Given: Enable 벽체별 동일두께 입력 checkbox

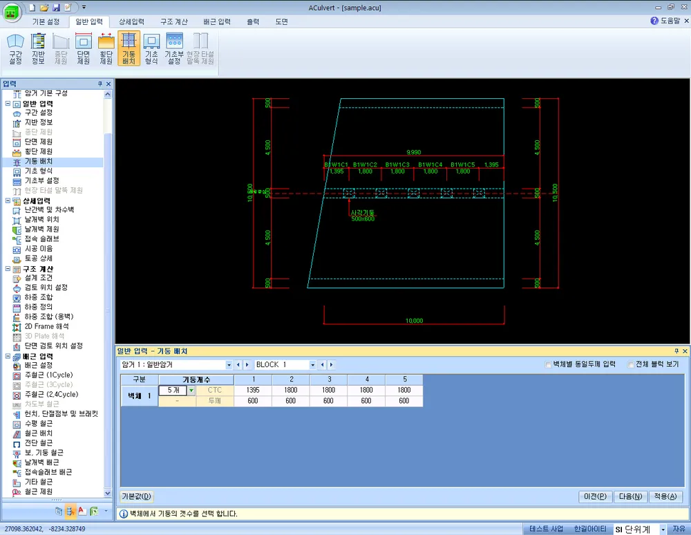Looking at the screenshot, I should pyautogui.click(x=548, y=364).
